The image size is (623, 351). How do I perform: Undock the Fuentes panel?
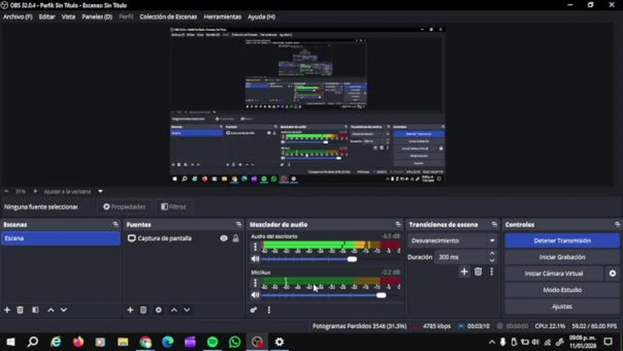point(239,224)
